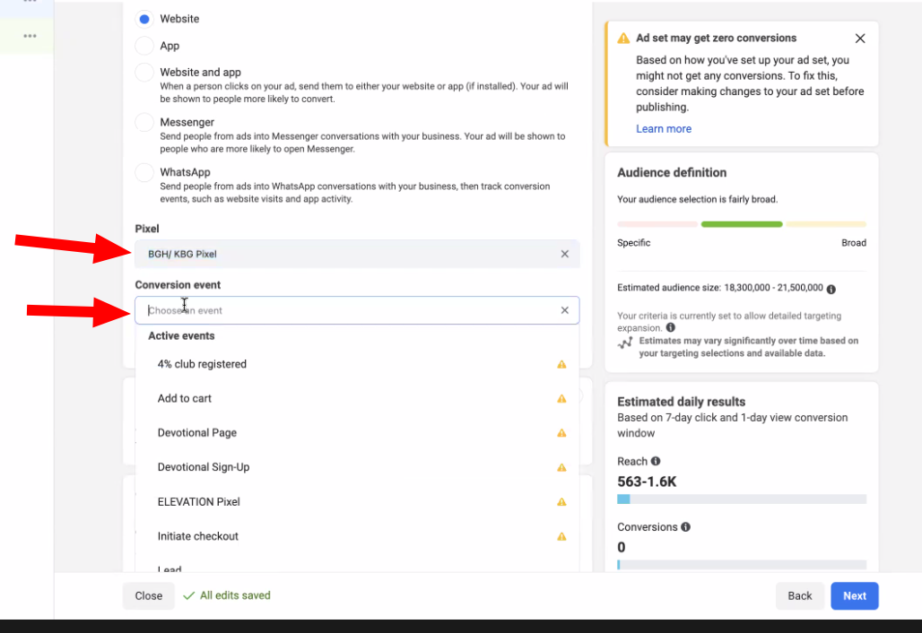Open the Pixel dropdown field
Screen dimensions: 922x633
(350, 254)
